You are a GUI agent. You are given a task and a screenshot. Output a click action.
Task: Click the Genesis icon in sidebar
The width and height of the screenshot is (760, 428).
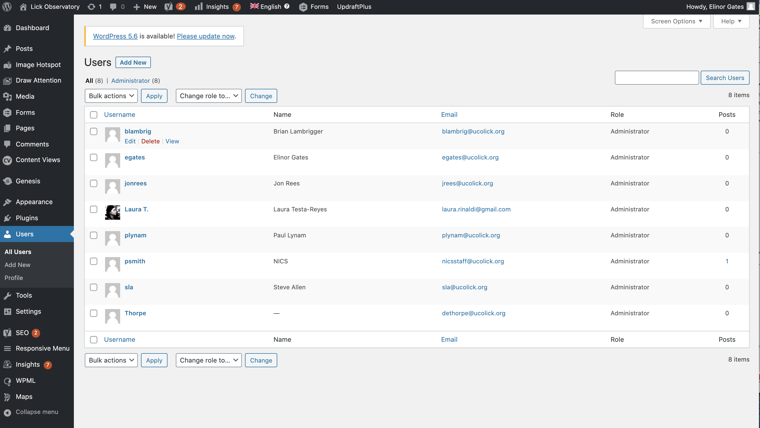(x=7, y=181)
